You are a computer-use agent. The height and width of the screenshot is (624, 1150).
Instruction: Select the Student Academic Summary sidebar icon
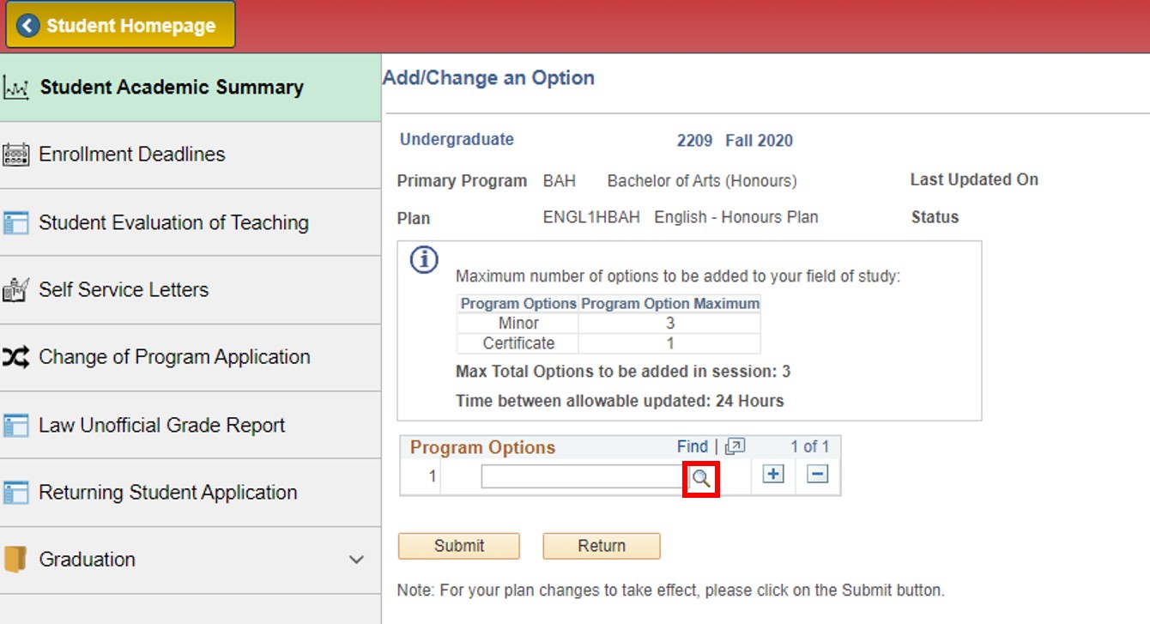click(x=19, y=86)
